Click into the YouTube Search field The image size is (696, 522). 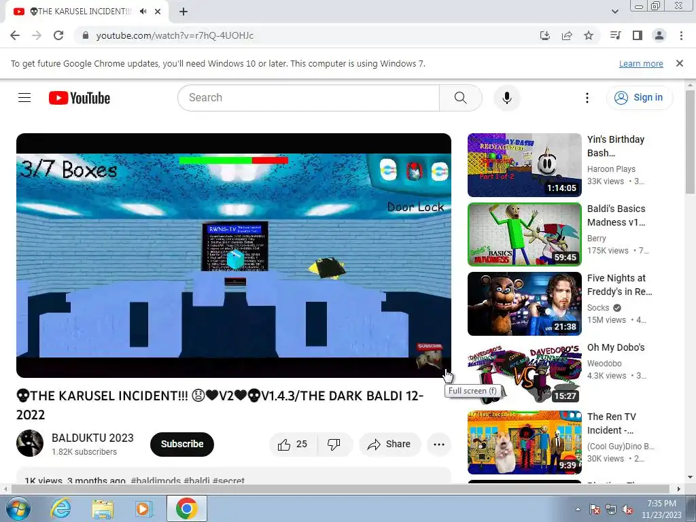click(309, 98)
